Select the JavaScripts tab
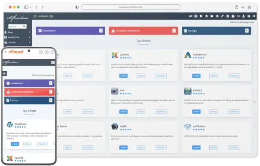260x166 pixels. [x=43, y=16]
